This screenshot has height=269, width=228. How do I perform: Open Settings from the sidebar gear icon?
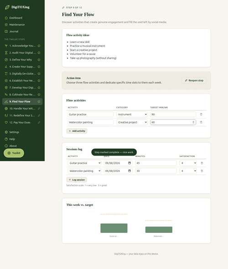6,132
